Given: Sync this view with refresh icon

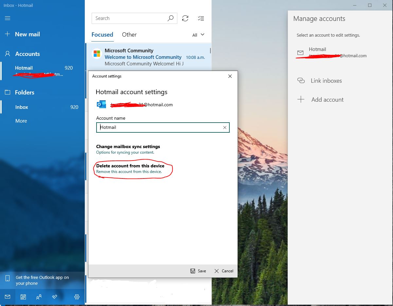Looking at the screenshot, I should pos(185,18).
